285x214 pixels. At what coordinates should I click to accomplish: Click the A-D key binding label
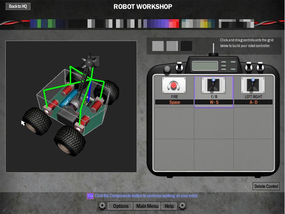pos(253,102)
